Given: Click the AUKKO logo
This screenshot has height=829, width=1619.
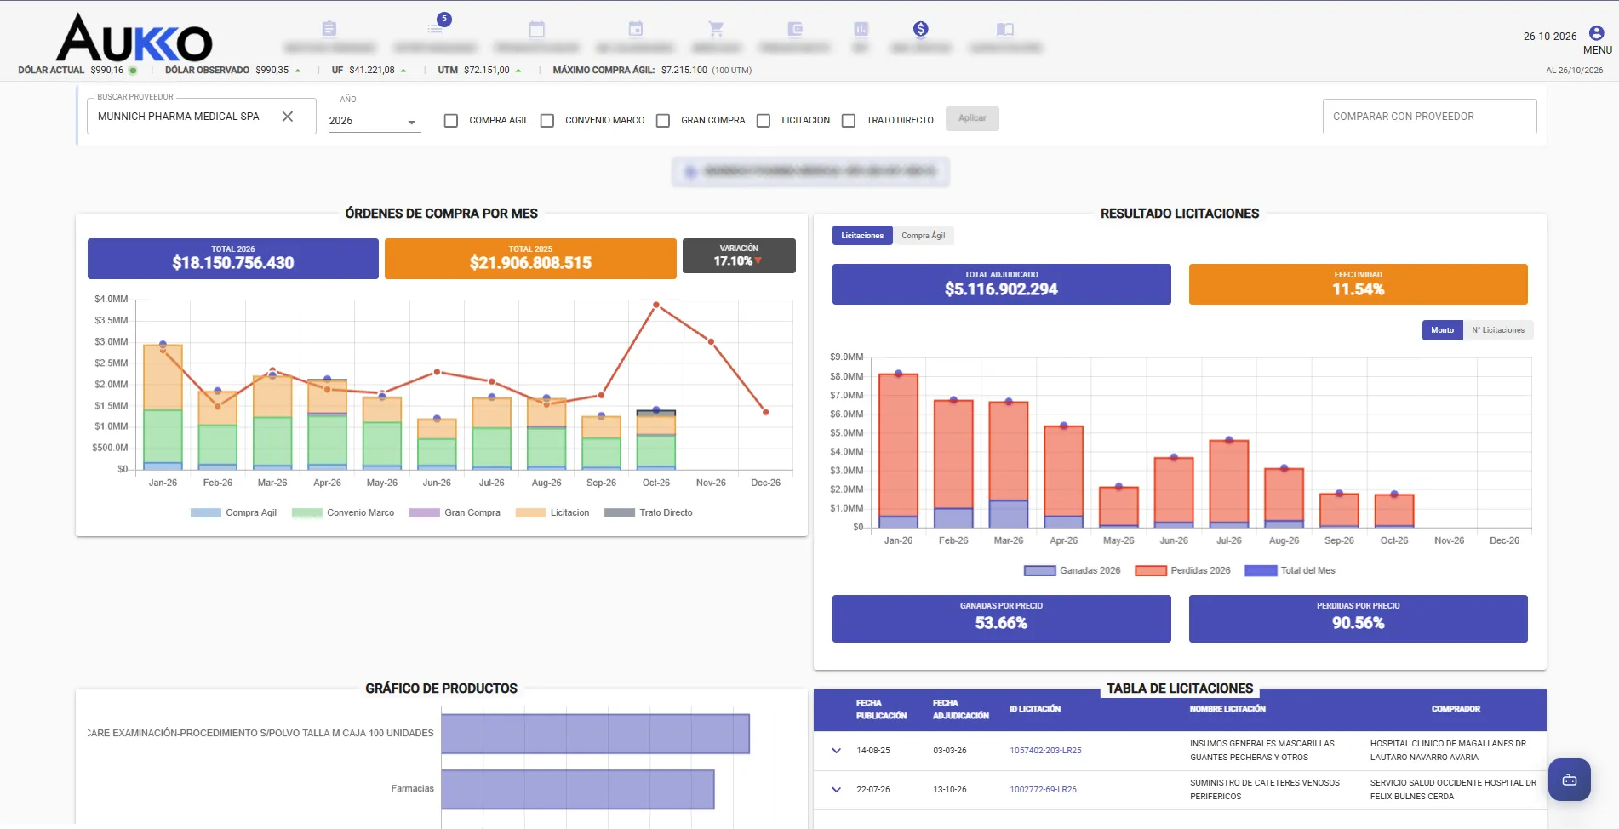Looking at the screenshot, I should [134, 38].
